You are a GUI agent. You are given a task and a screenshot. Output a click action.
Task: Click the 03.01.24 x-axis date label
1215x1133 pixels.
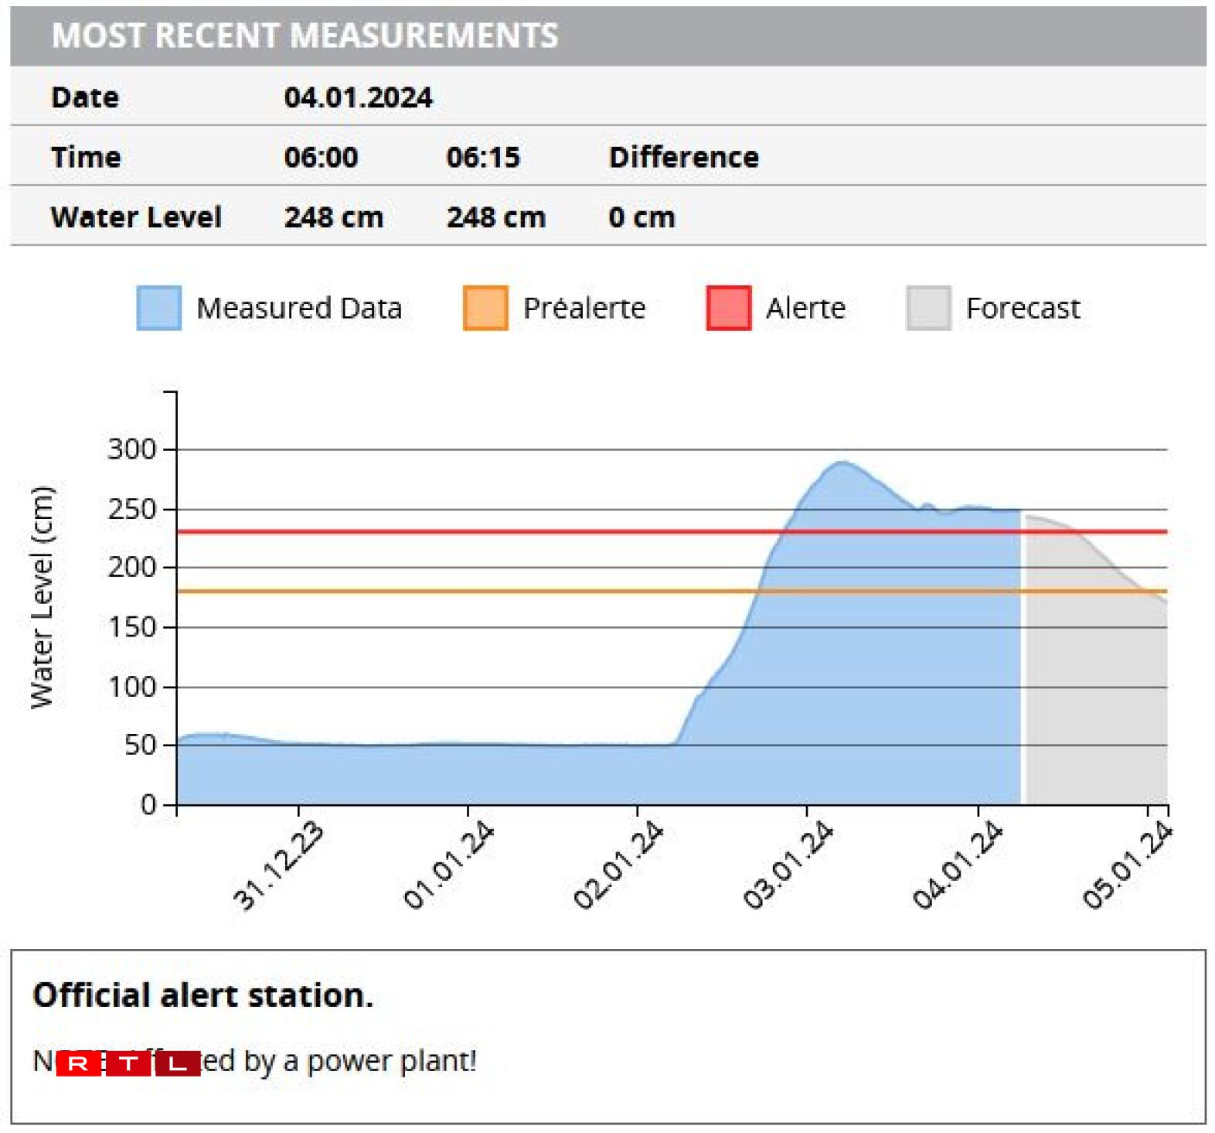point(788,865)
